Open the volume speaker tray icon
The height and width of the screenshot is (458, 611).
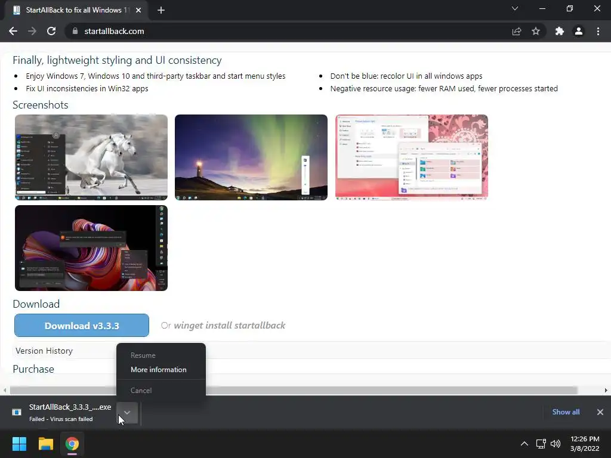(556, 444)
